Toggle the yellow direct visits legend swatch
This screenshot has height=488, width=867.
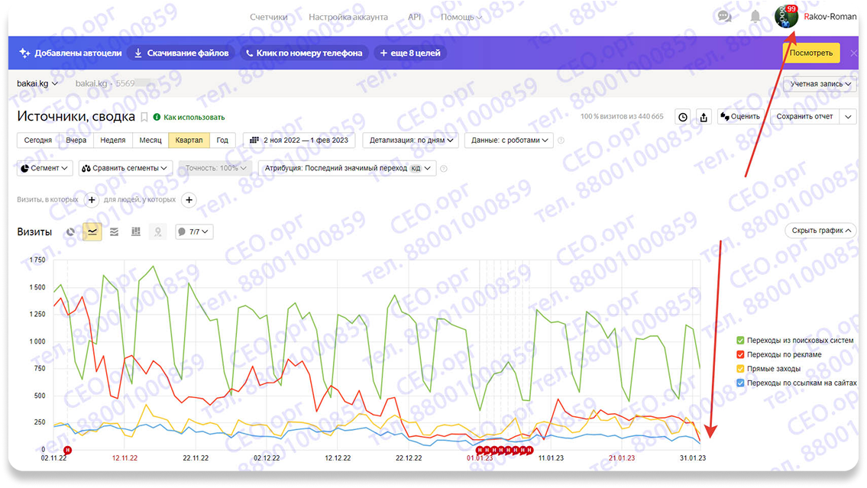pyautogui.click(x=740, y=369)
